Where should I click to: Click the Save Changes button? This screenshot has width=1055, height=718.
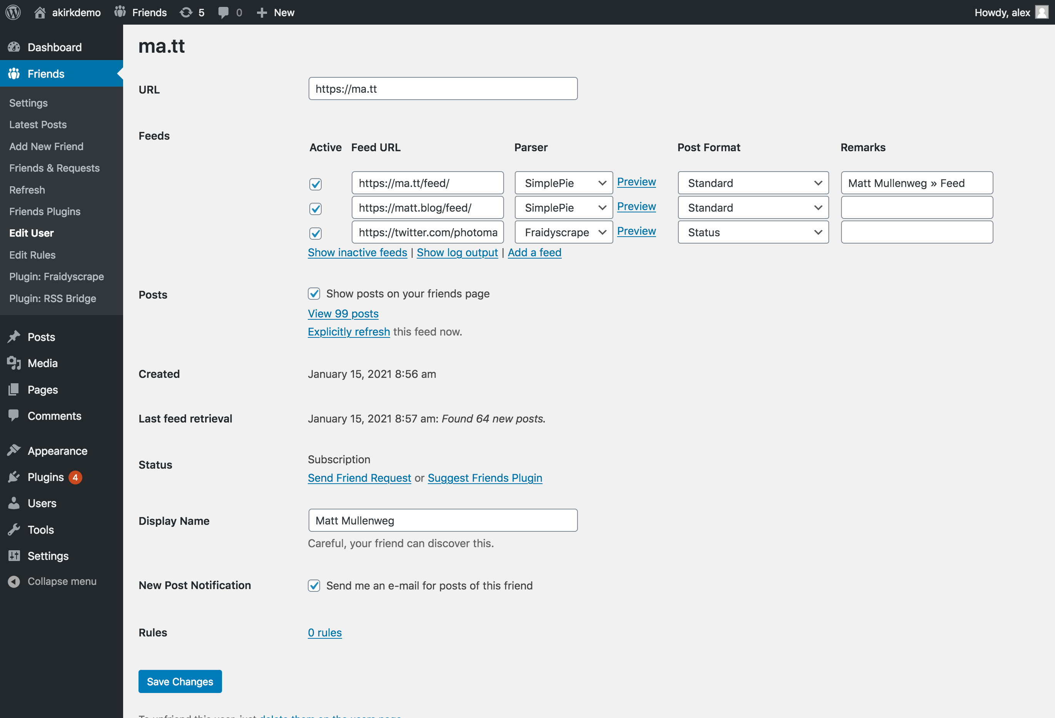point(180,681)
